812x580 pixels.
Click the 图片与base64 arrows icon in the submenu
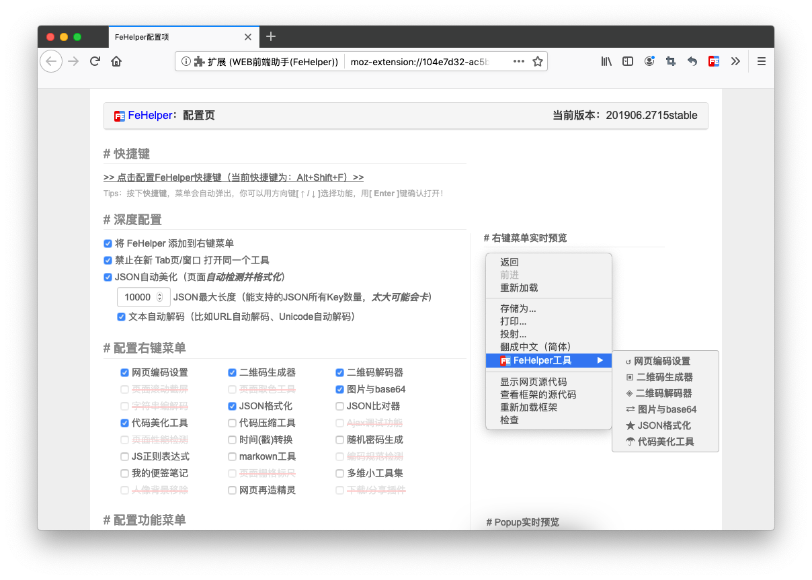click(x=630, y=409)
